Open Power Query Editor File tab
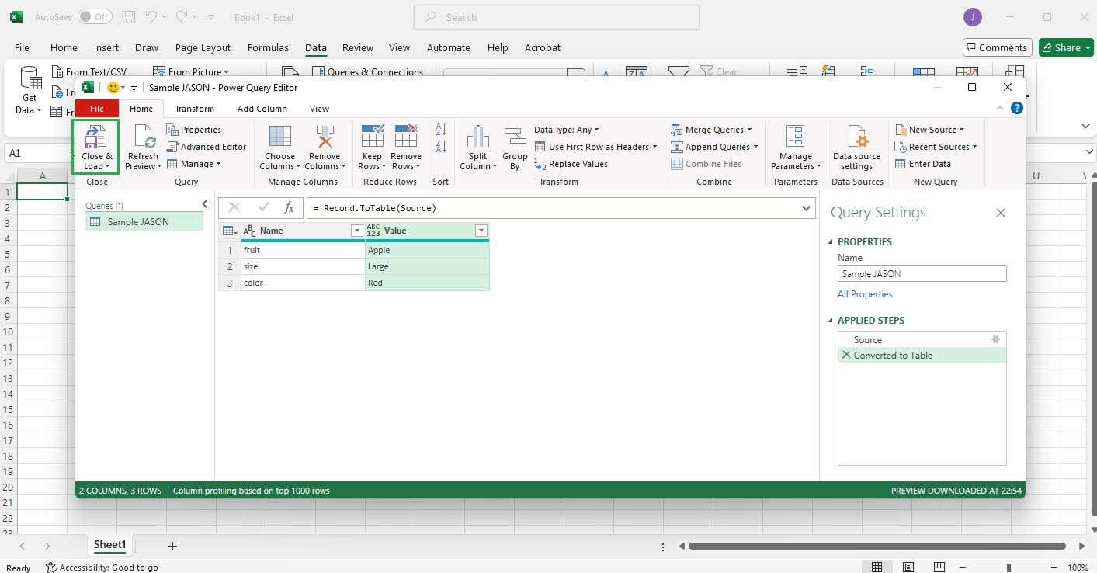Image resolution: width=1097 pixels, height=573 pixels. click(x=97, y=109)
